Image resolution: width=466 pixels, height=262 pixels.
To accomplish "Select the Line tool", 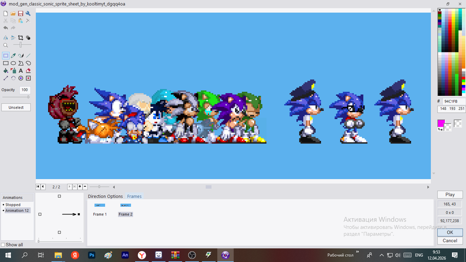I will click(28, 55).
